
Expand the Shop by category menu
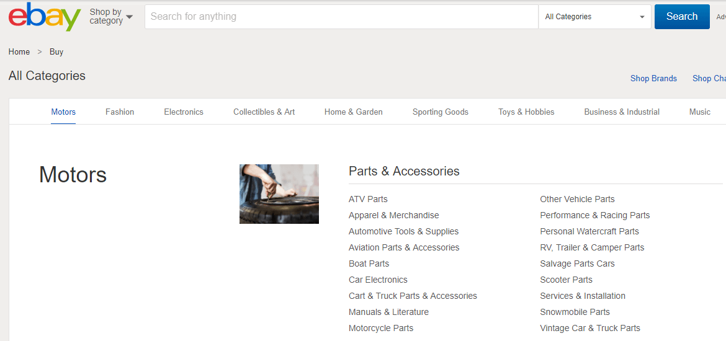coord(111,17)
